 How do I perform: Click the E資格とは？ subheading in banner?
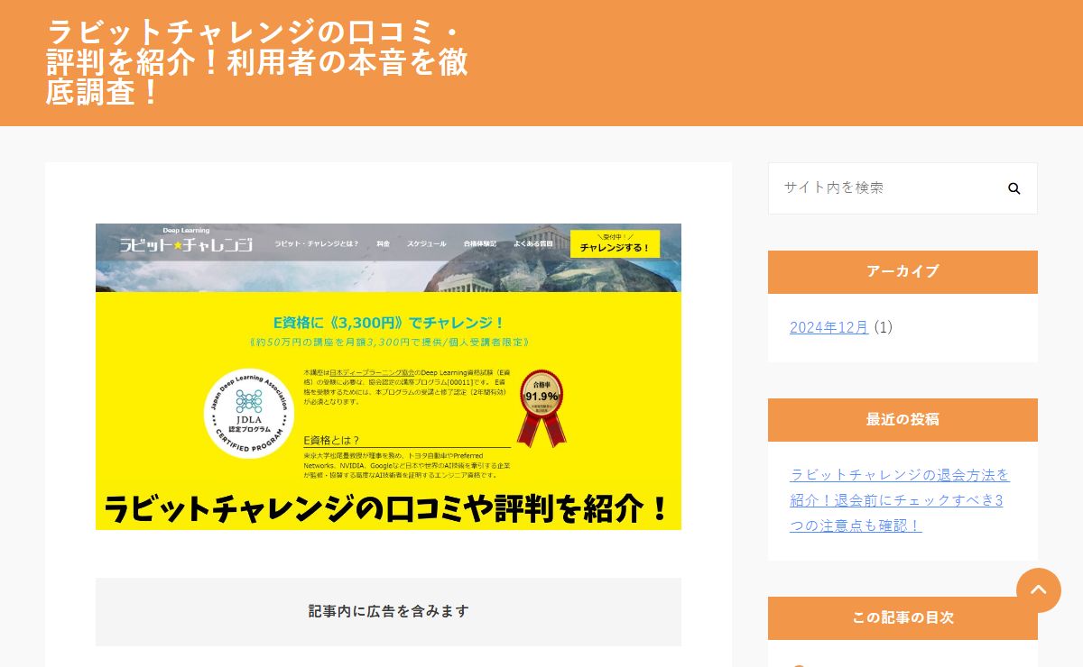(331, 440)
